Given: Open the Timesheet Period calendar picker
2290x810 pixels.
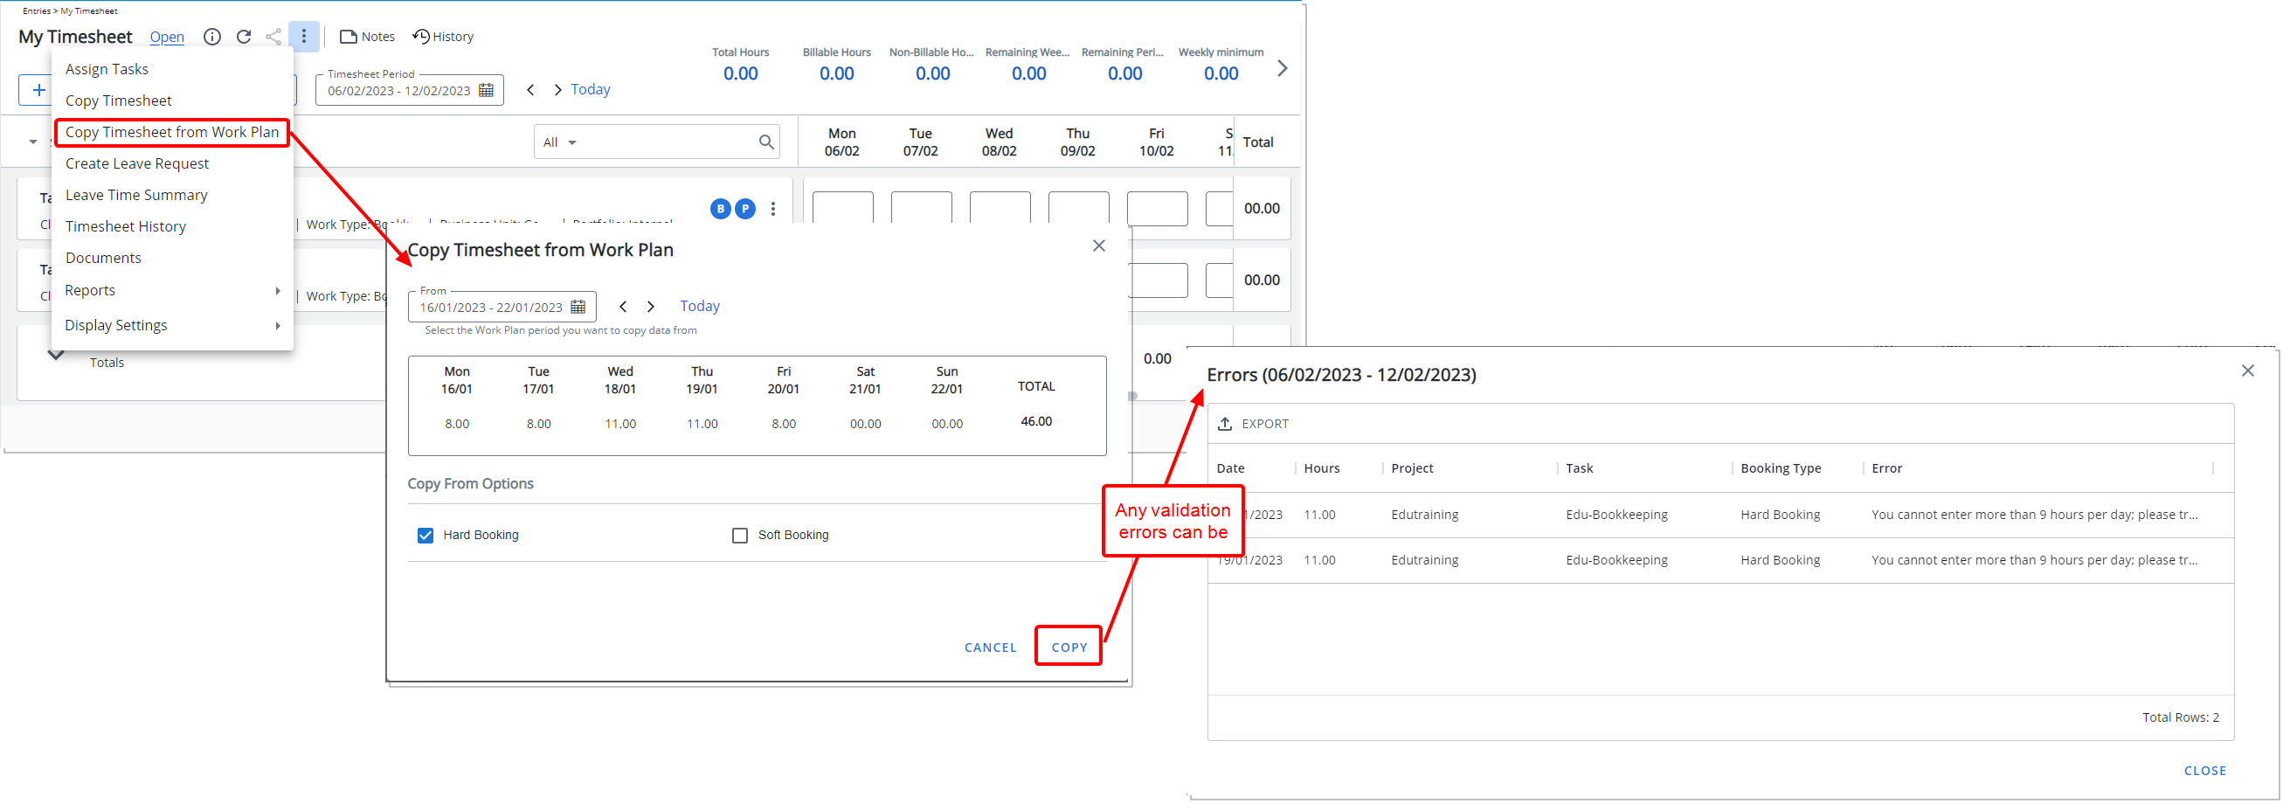Looking at the screenshot, I should (487, 91).
